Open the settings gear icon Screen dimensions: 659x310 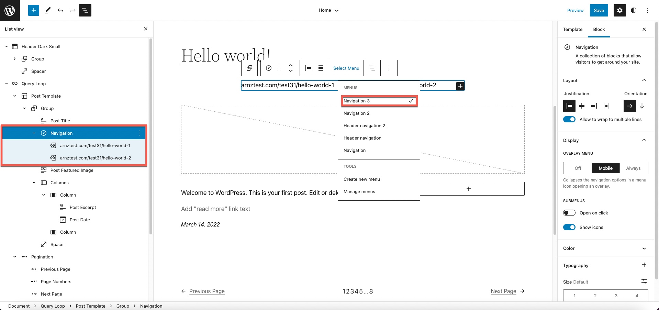pyautogui.click(x=619, y=10)
